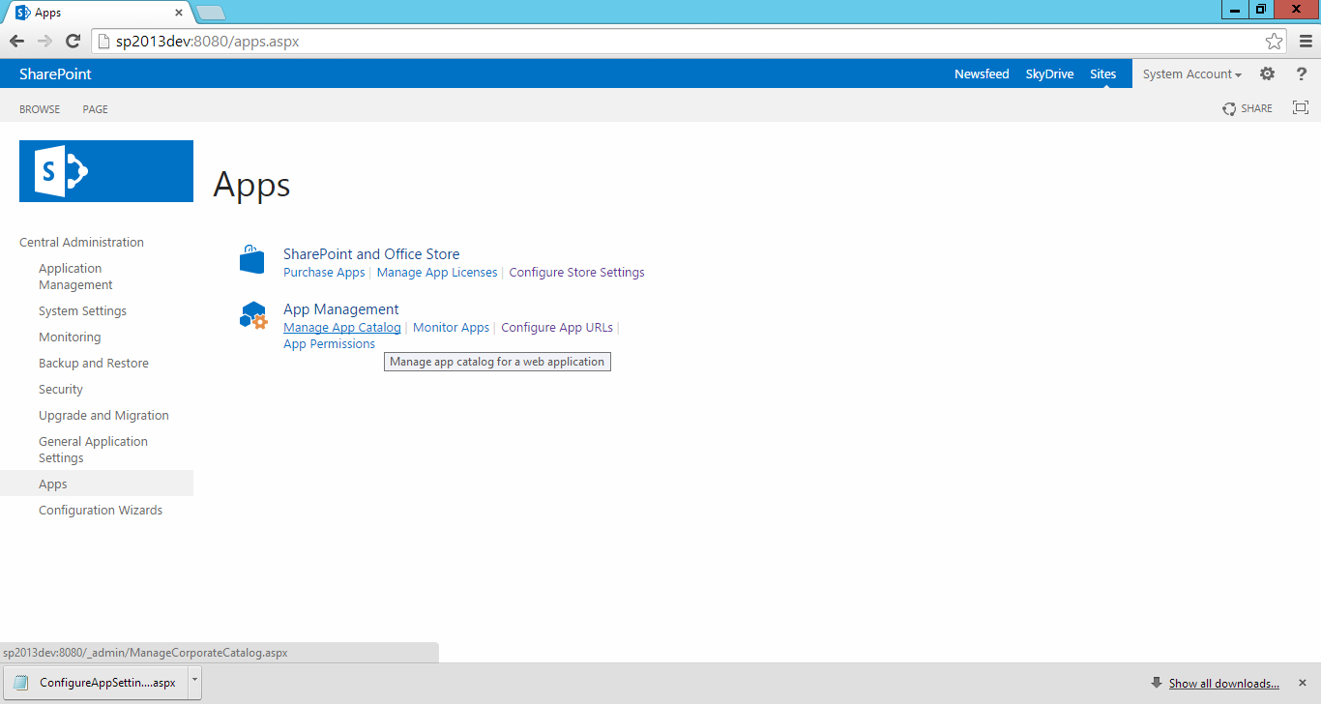Open the Monitor Apps link
The height and width of the screenshot is (704, 1321).
(451, 328)
